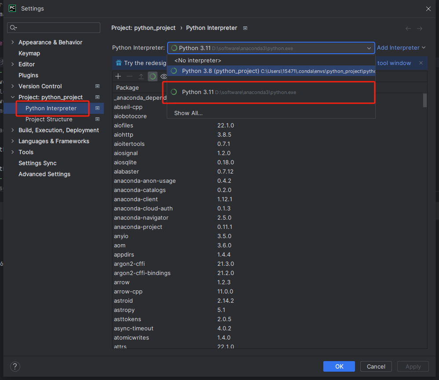The image size is (439, 380).
Task: Toggle the show early releases eye icon
Action: coord(164,76)
